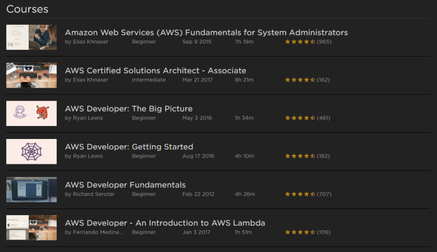The width and height of the screenshot is (437, 252).
Task: Click the star rating with 707 reviews
Action: [x=300, y=194]
